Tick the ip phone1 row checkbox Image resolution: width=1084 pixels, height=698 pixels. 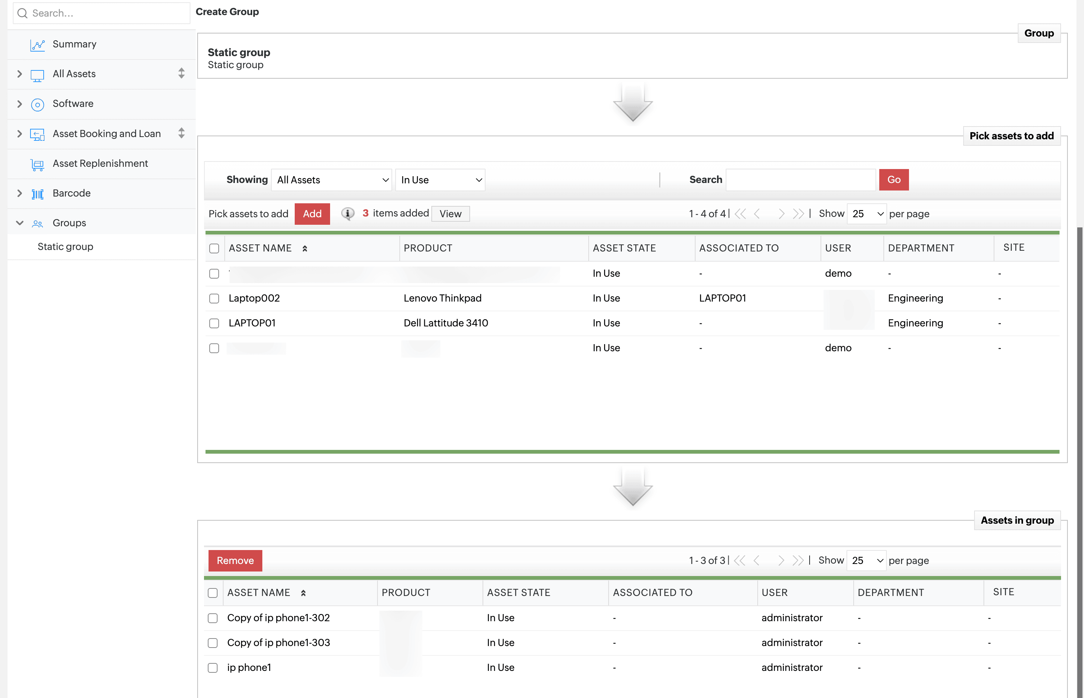coord(212,668)
